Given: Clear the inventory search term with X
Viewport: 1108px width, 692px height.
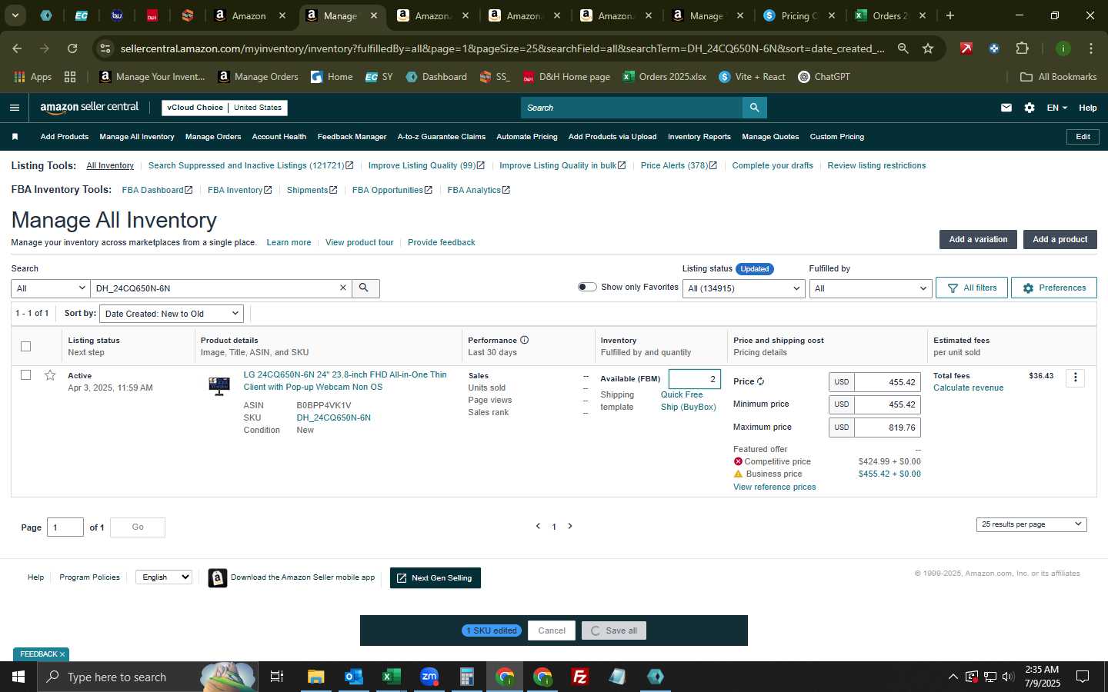Looking at the screenshot, I should [343, 288].
